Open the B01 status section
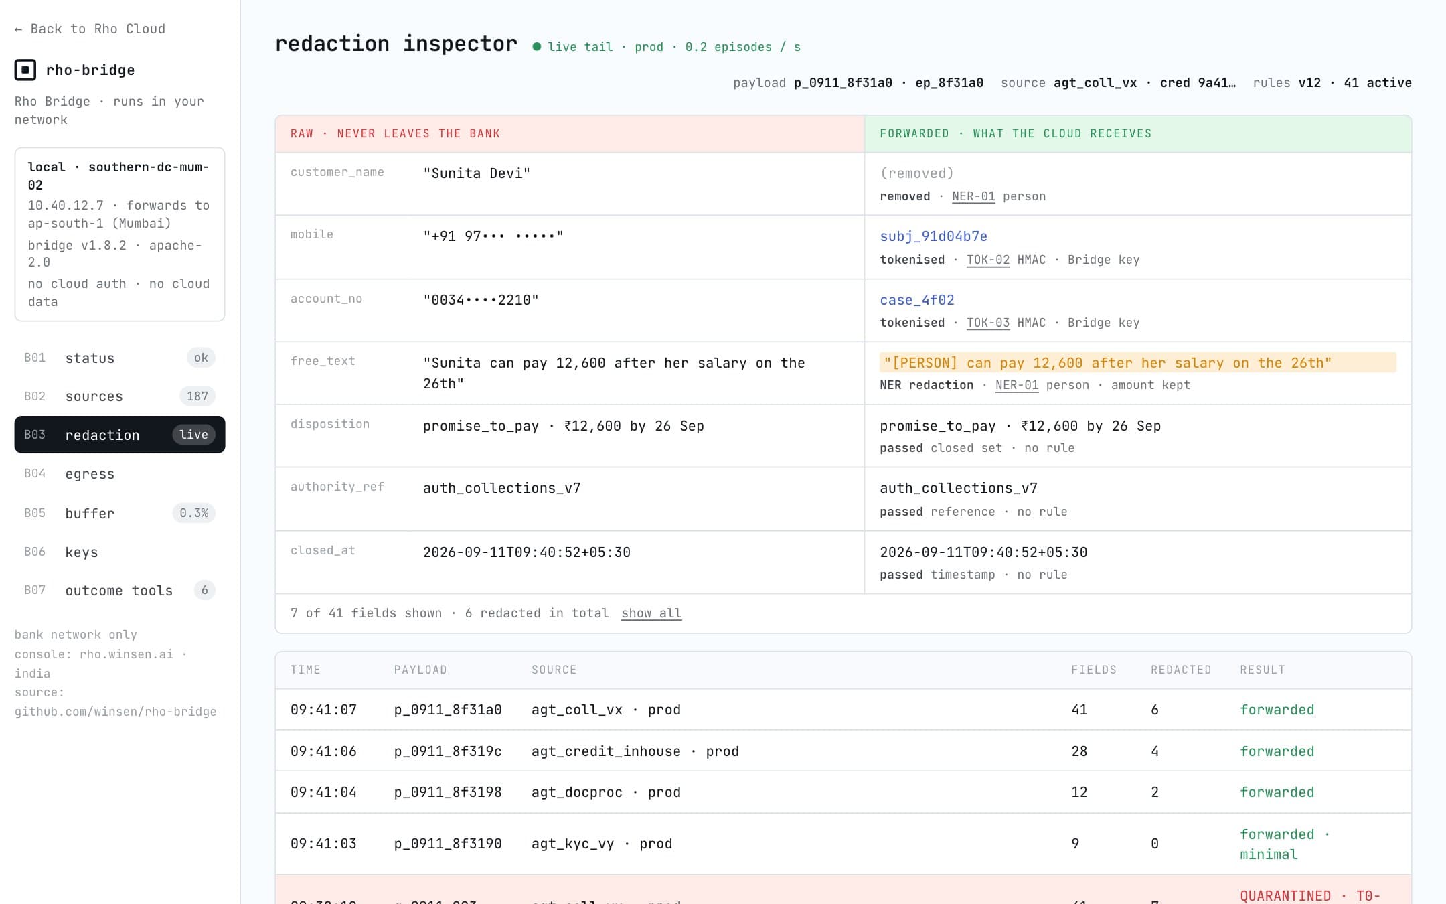The height and width of the screenshot is (904, 1446). [120, 358]
